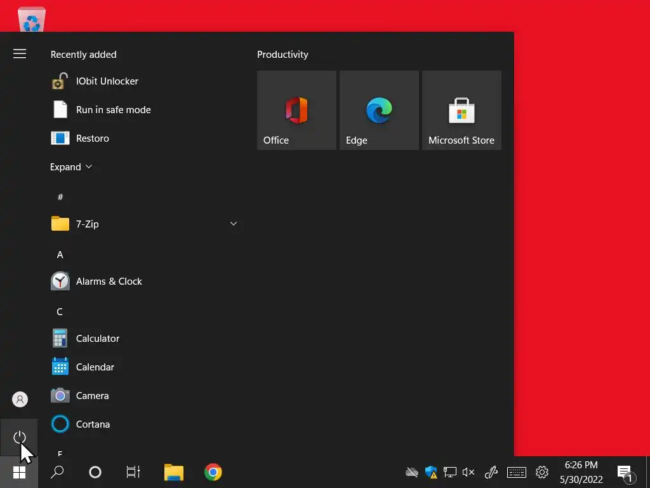Image resolution: width=650 pixels, height=488 pixels.
Task: Jump via the # letter header
Action: pos(60,197)
